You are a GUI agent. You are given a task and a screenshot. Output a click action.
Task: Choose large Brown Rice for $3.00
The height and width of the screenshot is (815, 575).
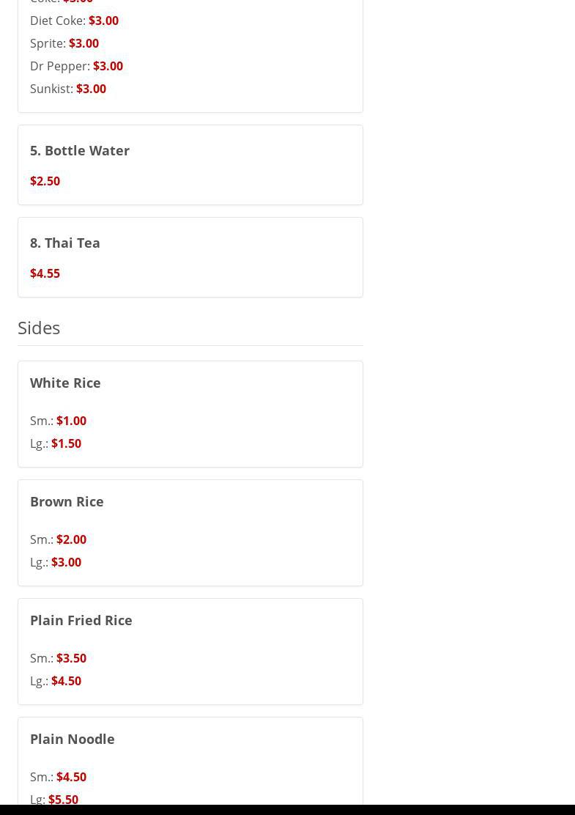pyautogui.click(x=66, y=562)
